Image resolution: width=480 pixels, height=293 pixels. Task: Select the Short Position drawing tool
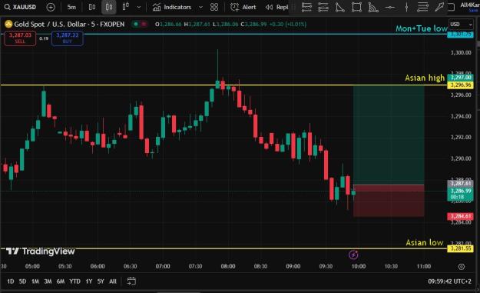tap(323, 7)
